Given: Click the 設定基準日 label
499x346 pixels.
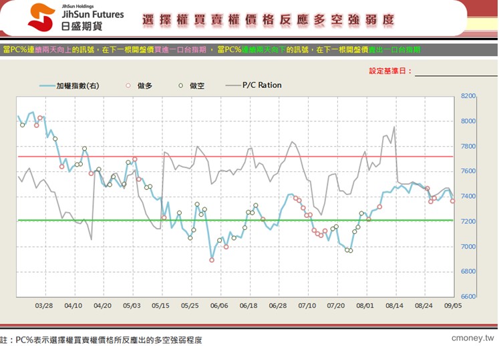Looking at the screenshot, I should [x=391, y=71].
